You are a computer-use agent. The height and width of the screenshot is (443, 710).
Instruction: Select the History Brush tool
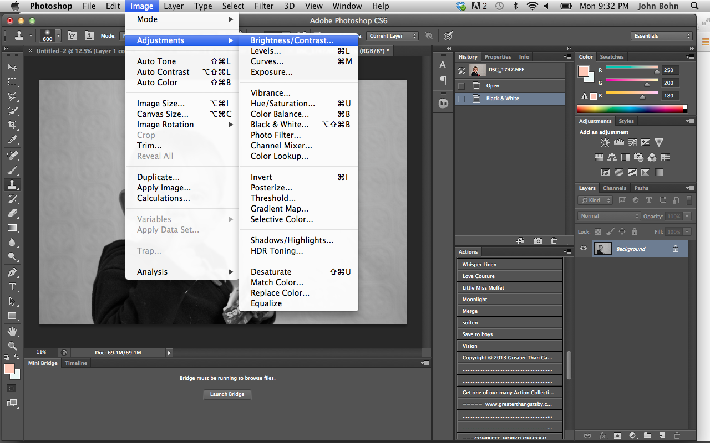pyautogui.click(x=12, y=199)
